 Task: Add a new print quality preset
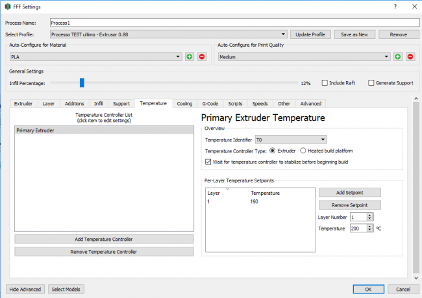(x=397, y=57)
